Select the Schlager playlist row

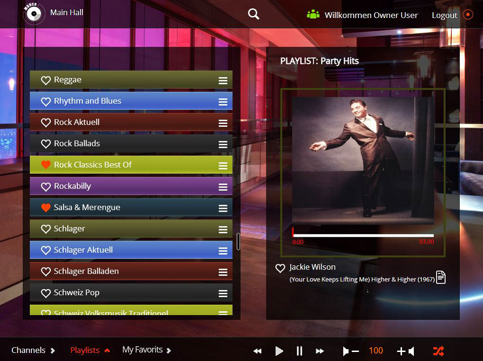131,228
